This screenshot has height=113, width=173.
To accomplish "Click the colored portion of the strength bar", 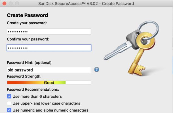I will (36, 82).
